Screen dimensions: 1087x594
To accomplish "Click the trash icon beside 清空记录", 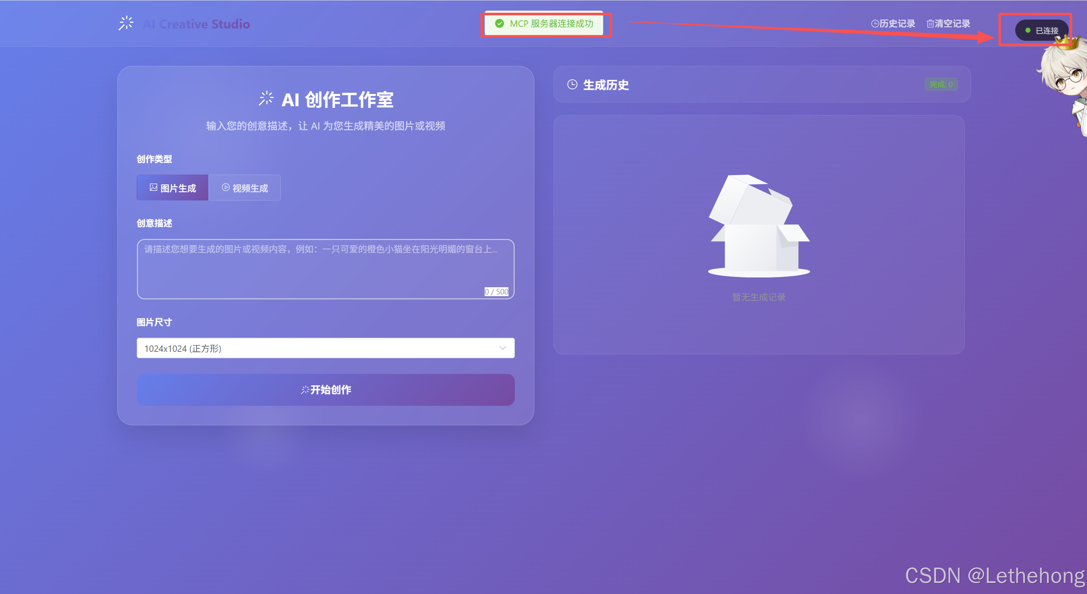I will click(x=930, y=24).
